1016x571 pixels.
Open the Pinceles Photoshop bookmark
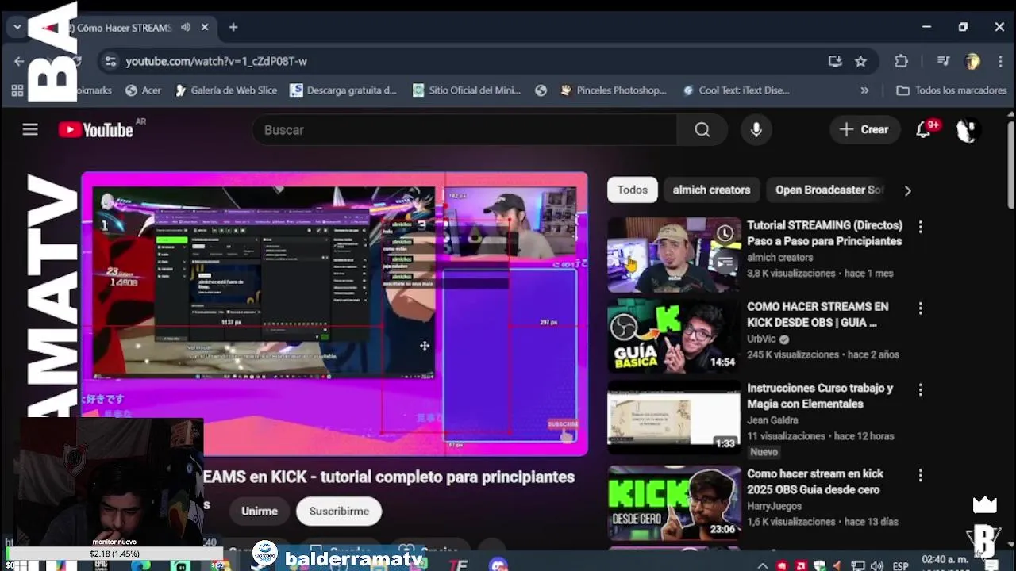click(x=613, y=90)
